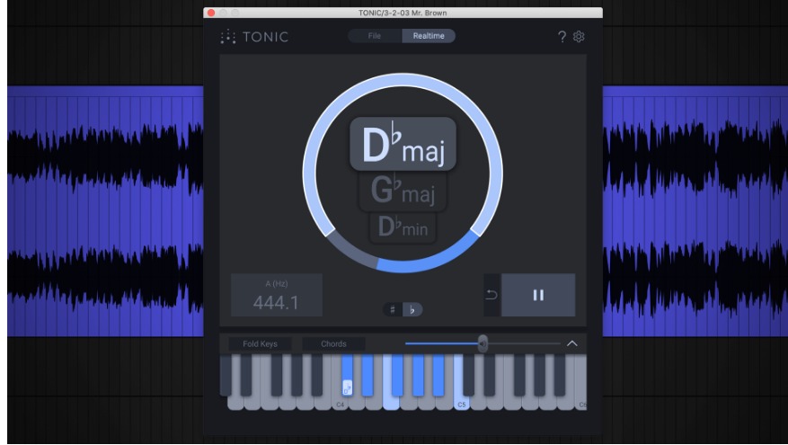Screen dimensions: 788x445
Task: Click the highlighted D♭ black piano key
Action: [x=347, y=375]
